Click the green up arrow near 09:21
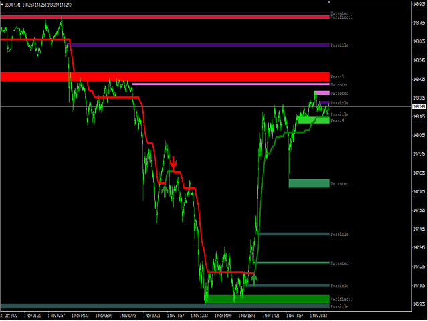The image size is (428, 321). (165, 189)
